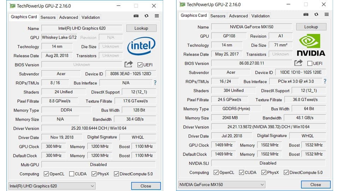Click Shaders field 384 Unified

pos(233,91)
